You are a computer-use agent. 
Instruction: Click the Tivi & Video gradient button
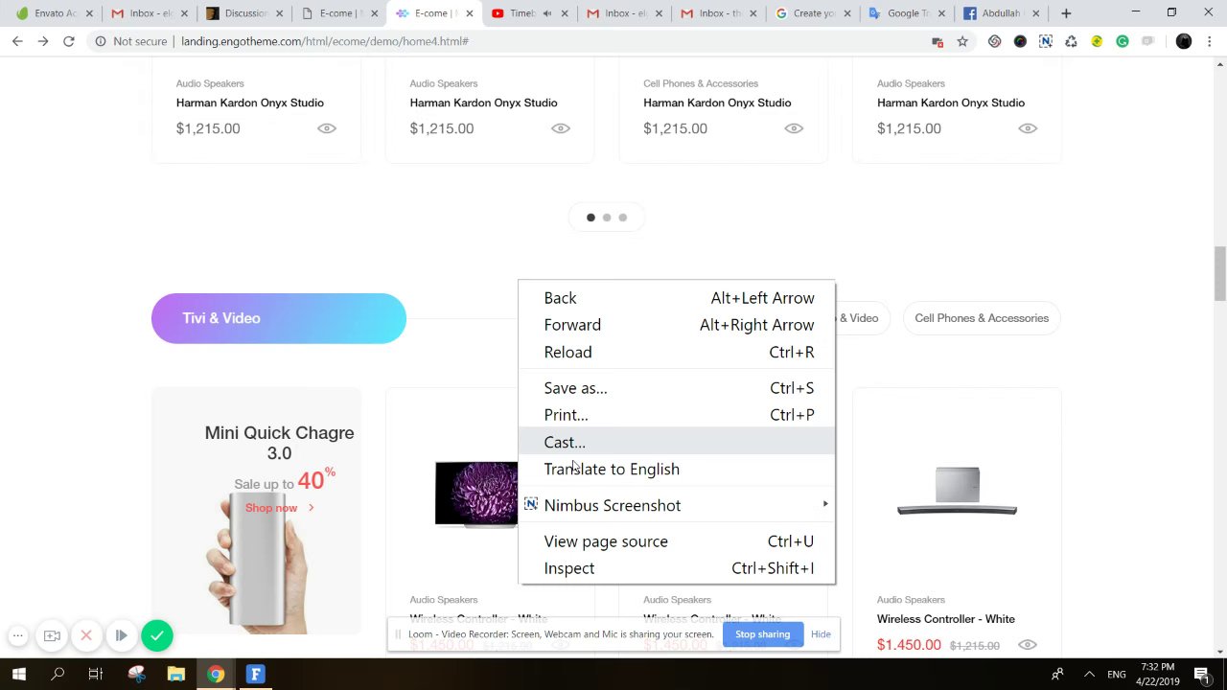pyautogui.click(x=279, y=318)
